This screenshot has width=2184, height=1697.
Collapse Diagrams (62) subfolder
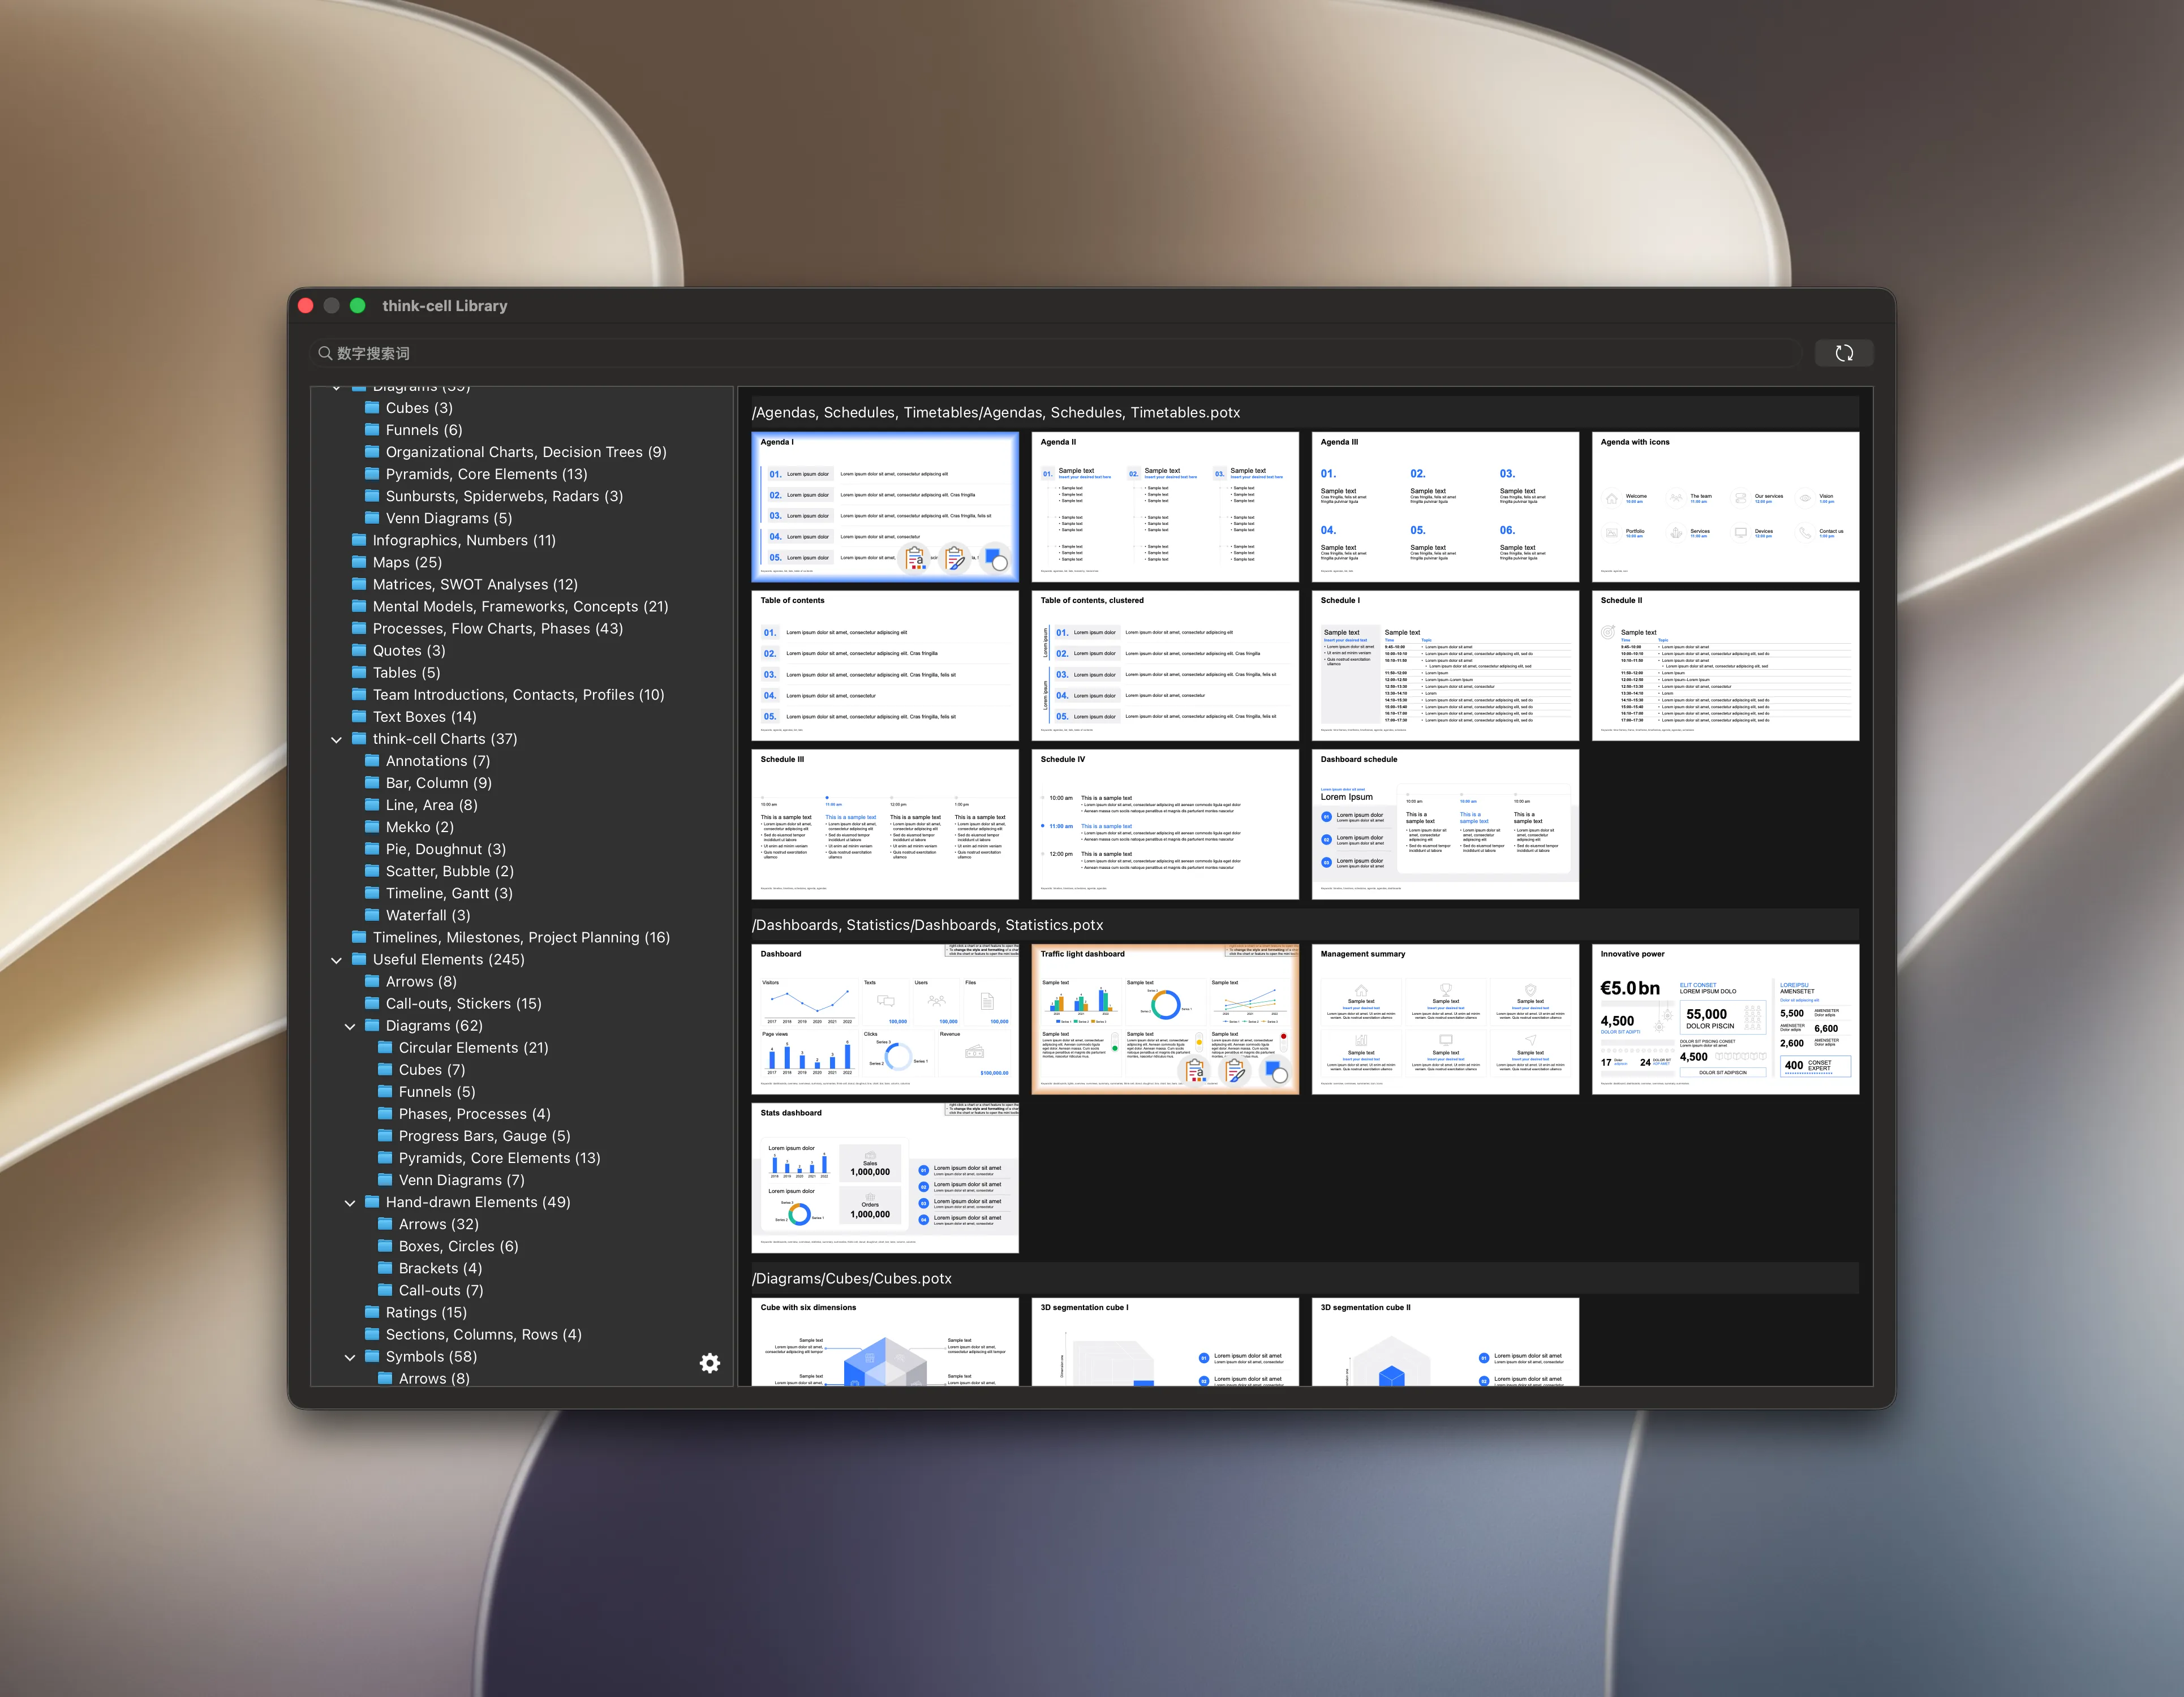point(350,1026)
